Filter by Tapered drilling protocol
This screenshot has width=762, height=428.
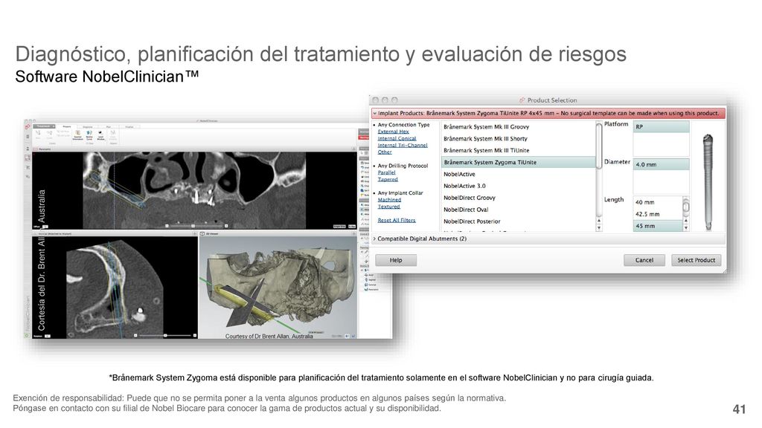[387, 179]
